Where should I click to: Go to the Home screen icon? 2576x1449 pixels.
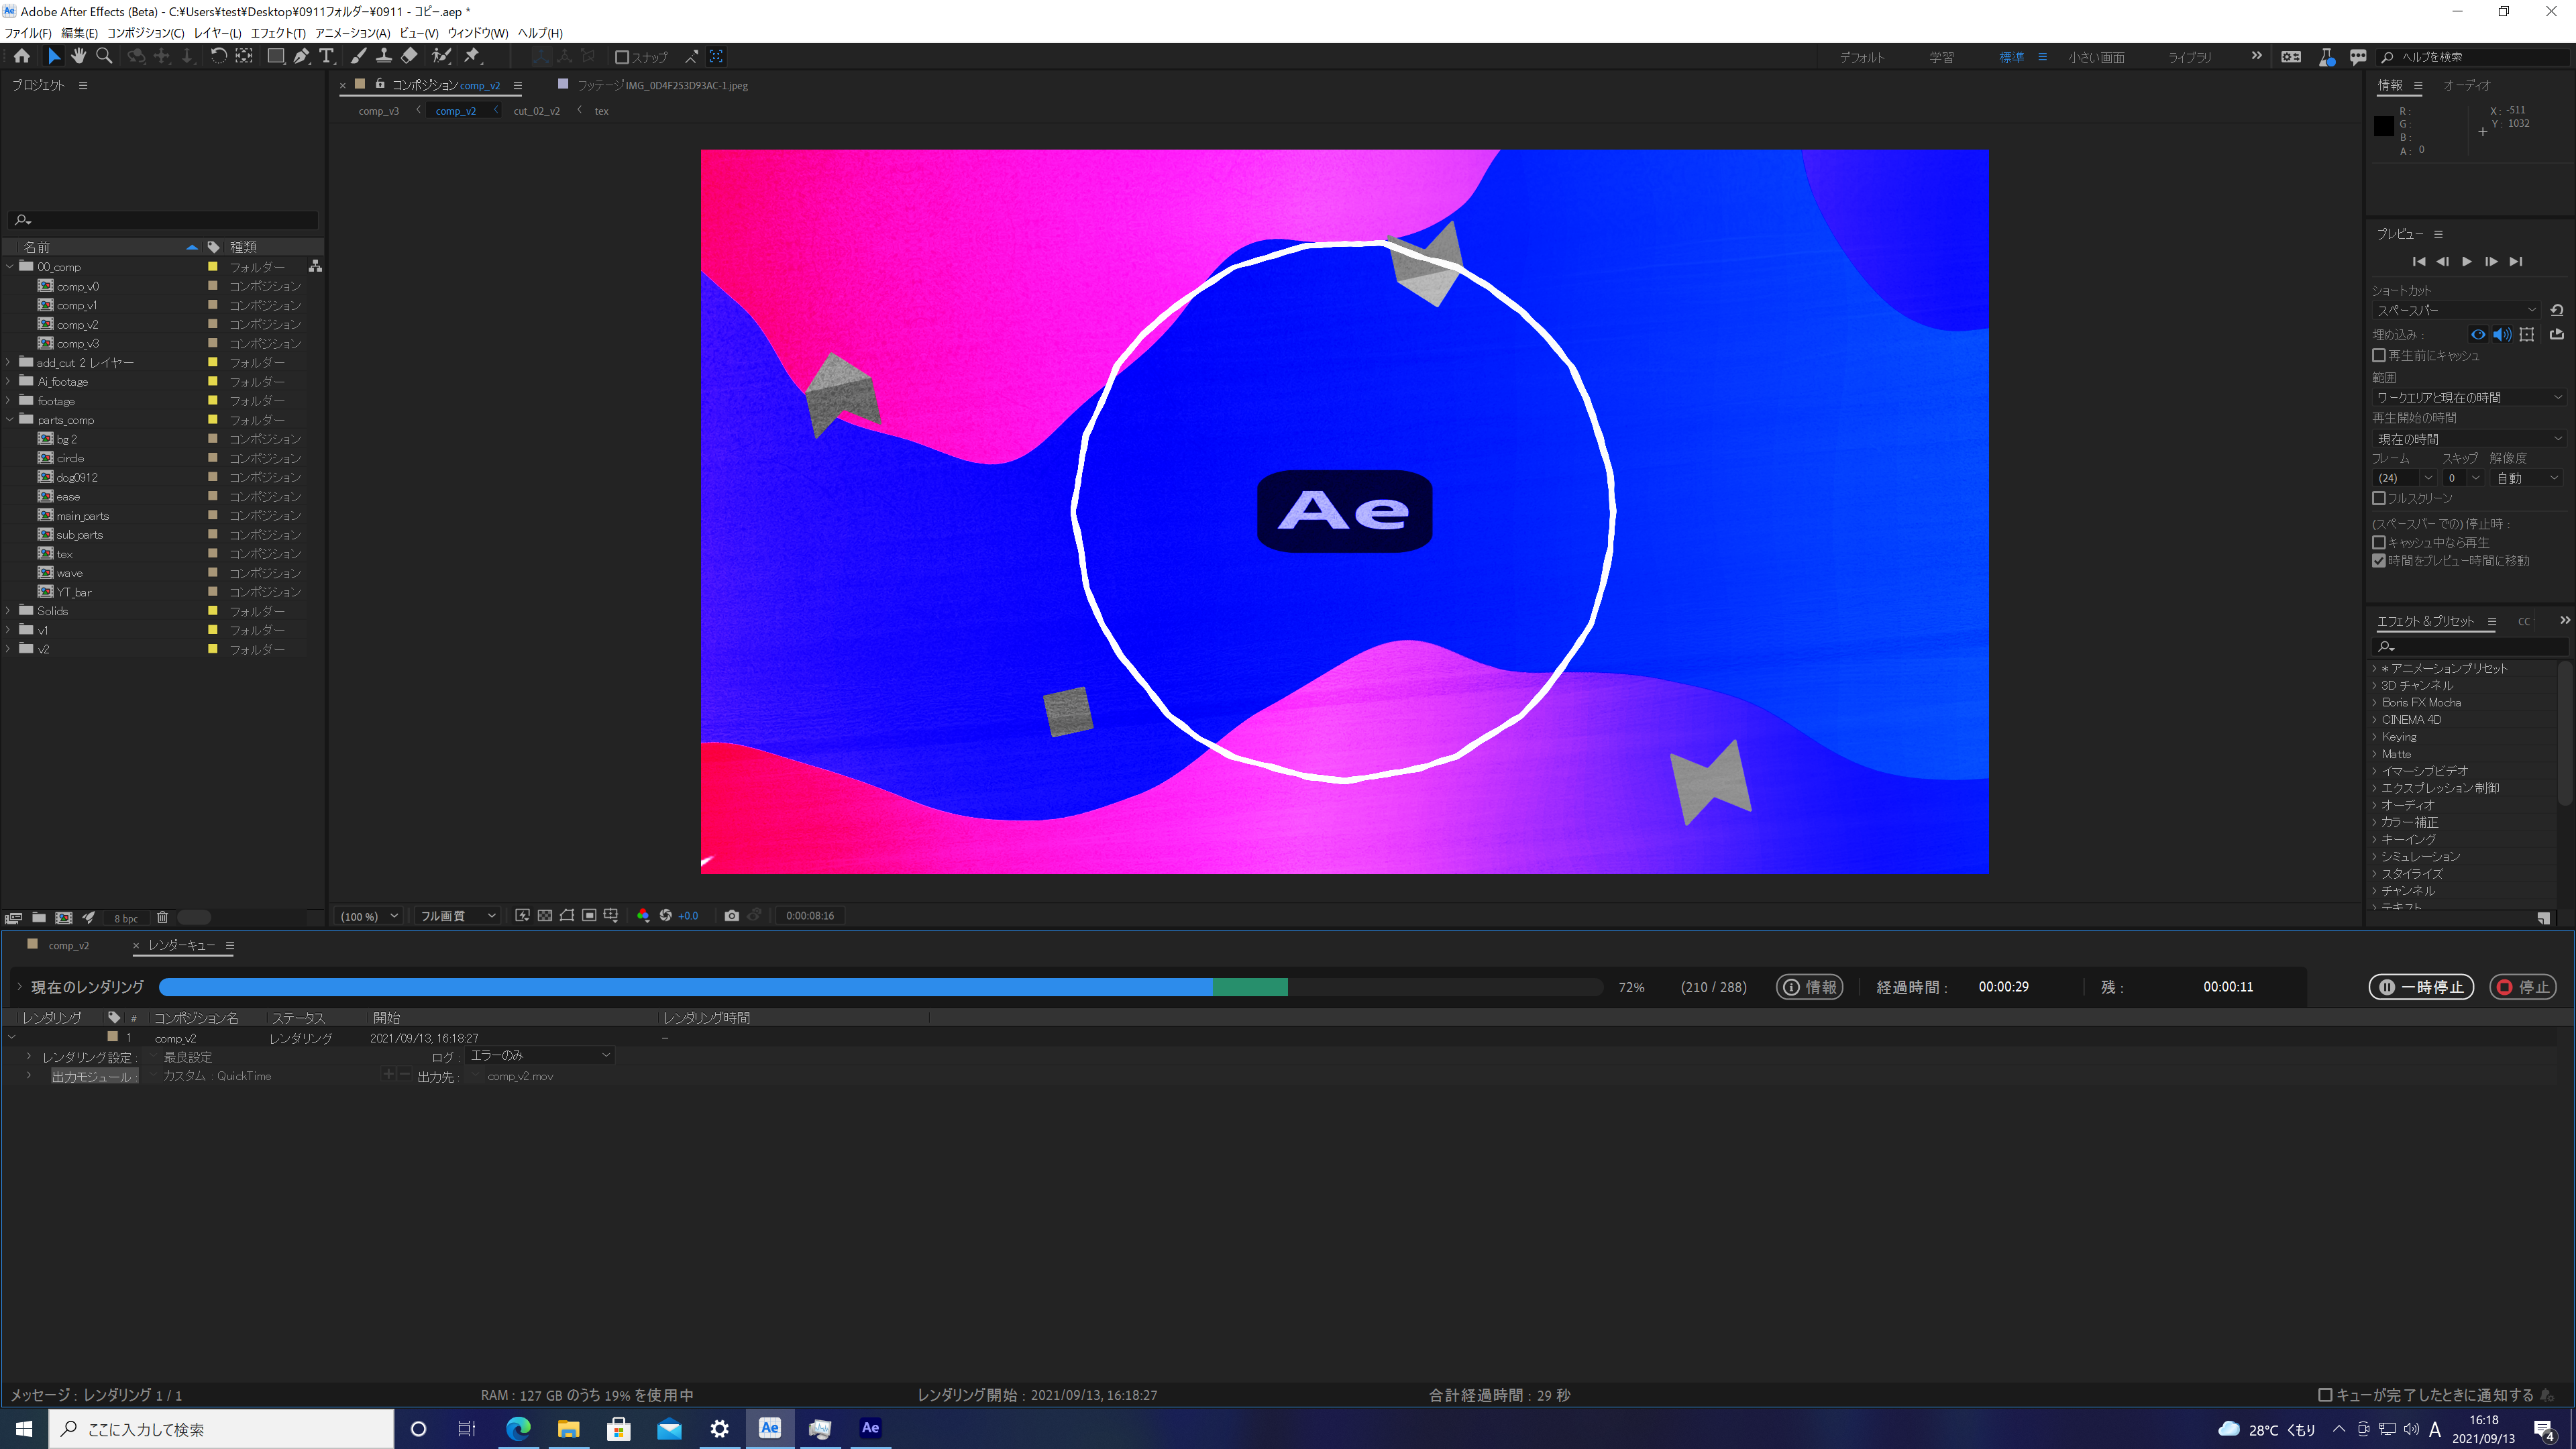point(21,56)
